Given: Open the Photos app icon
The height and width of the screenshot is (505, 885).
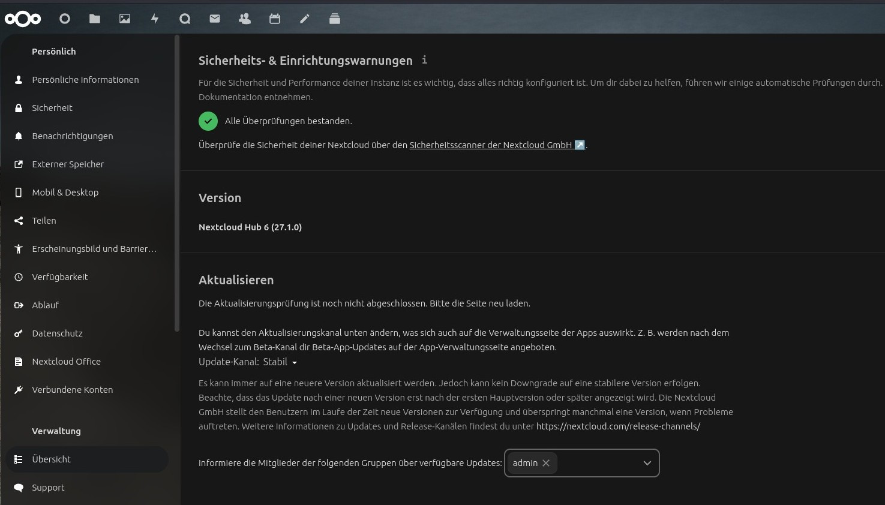Looking at the screenshot, I should click(x=125, y=19).
